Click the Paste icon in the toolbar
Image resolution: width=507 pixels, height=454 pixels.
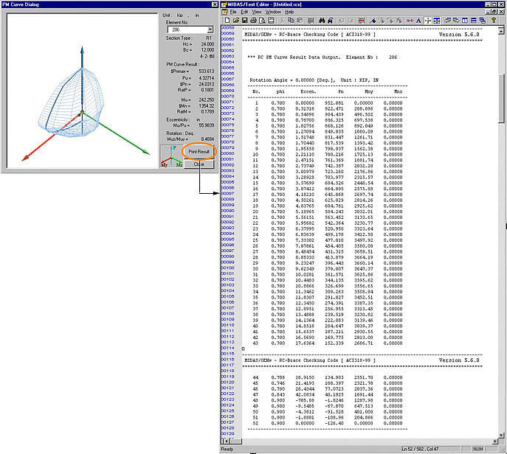tap(300, 21)
